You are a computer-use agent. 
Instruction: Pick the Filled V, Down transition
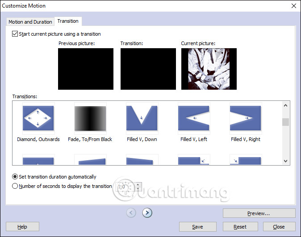tap(142, 118)
